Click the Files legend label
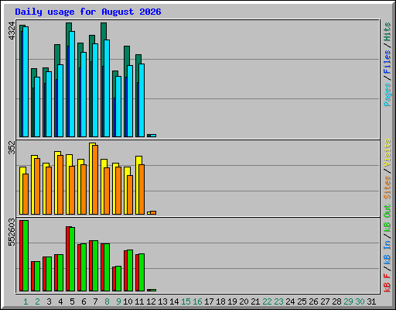396x310 pixels. (387, 62)
